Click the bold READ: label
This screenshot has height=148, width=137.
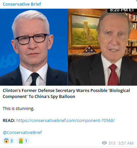click(9, 121)
